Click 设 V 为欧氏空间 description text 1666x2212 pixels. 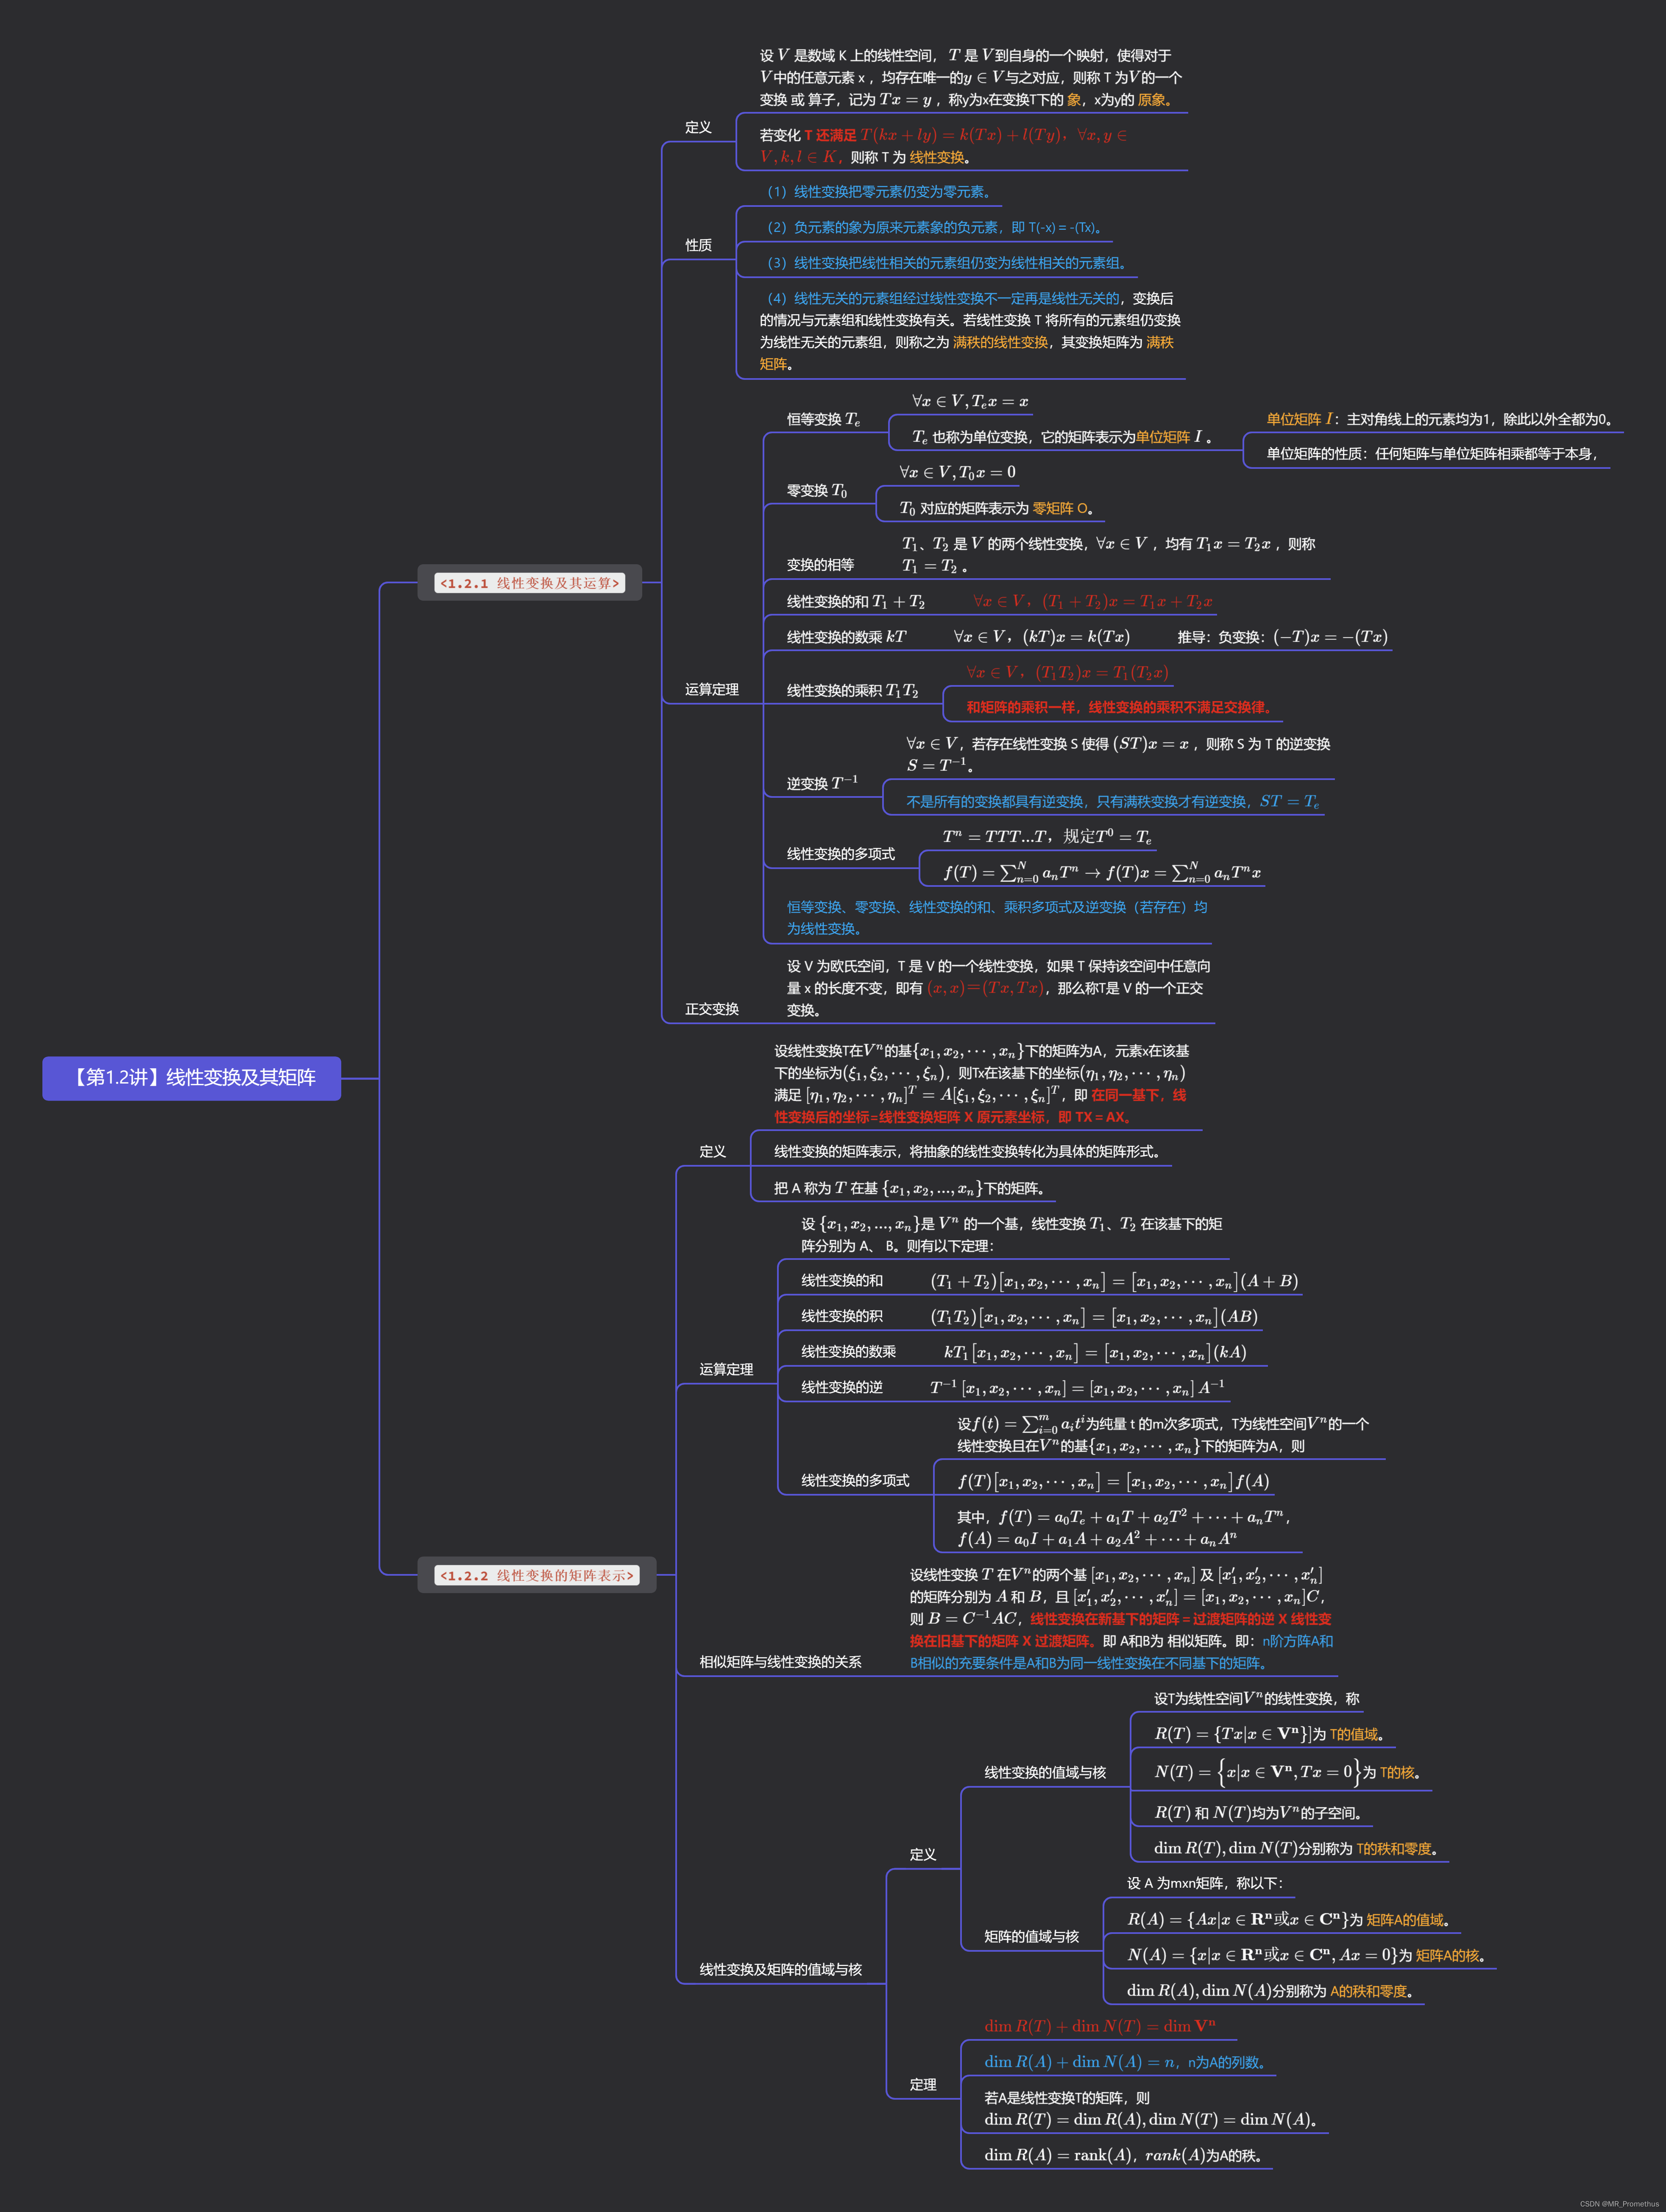pyautogui.click(x=998, y=988)
